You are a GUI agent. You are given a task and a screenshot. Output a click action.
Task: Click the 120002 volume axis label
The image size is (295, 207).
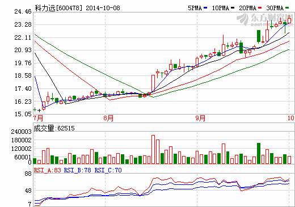21,149
